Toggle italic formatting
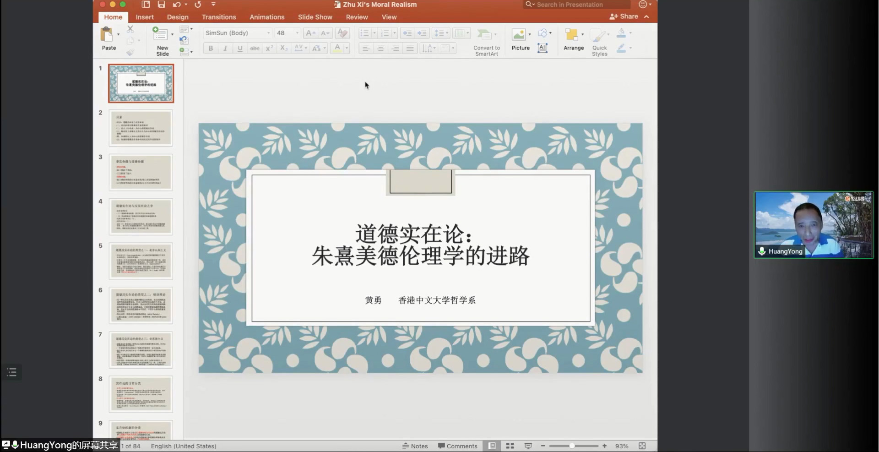Image resolution: width=879 pixels, height=452 pixels. (x=225, y=48)
